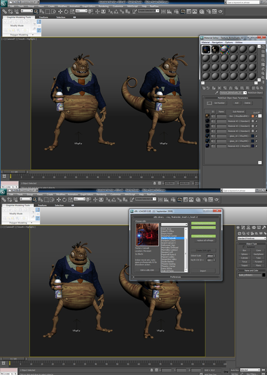Image resolution: width=267 pixels, height=375 pixels.
Task: Open selection filter All dropdown in top window
Action: [x=26, y=11]
